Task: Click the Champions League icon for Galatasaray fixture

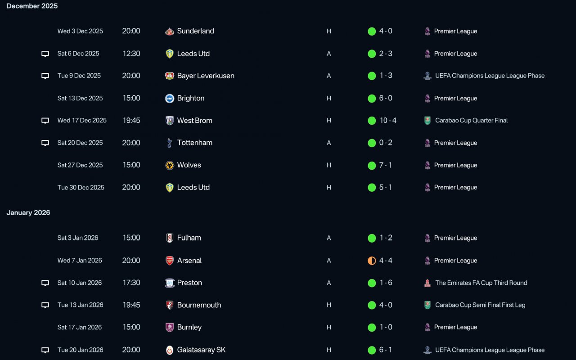Action: (427, 350)
